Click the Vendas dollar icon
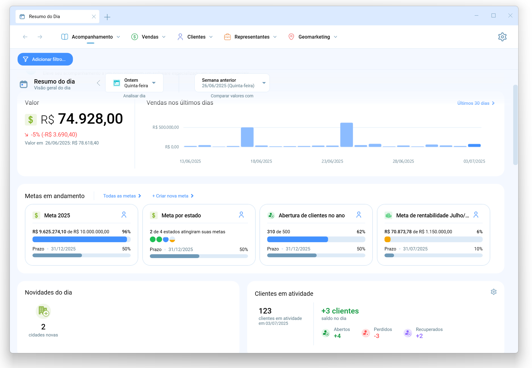Image resolution: width=532 pixels, height=368 pixels. coord(135,37)
